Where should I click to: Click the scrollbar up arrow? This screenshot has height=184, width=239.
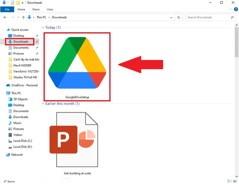click(237, 25)
